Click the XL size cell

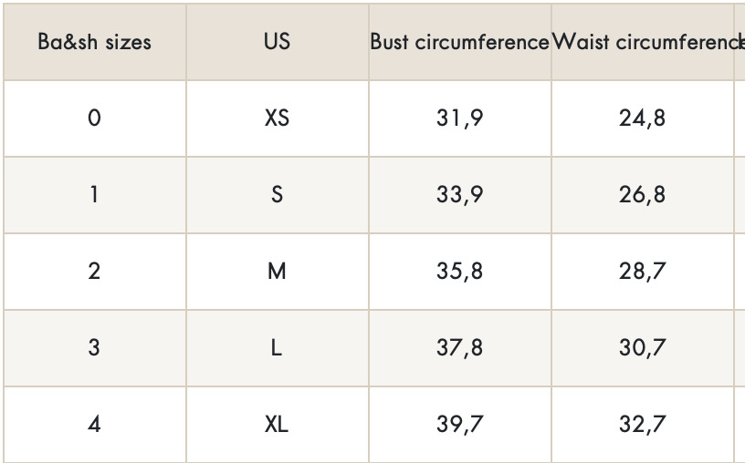coord(277,425)
